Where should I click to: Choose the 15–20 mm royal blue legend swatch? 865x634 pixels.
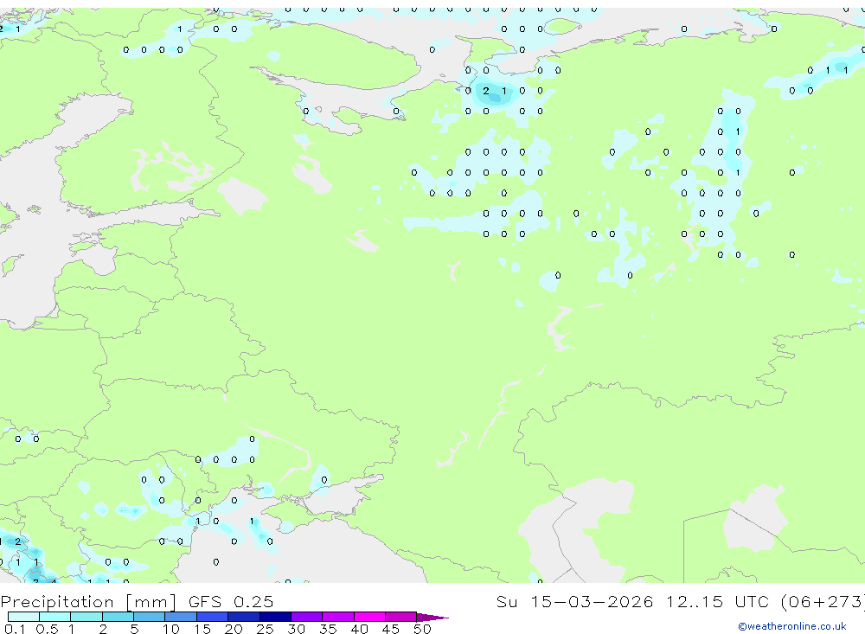click(213, 617)
